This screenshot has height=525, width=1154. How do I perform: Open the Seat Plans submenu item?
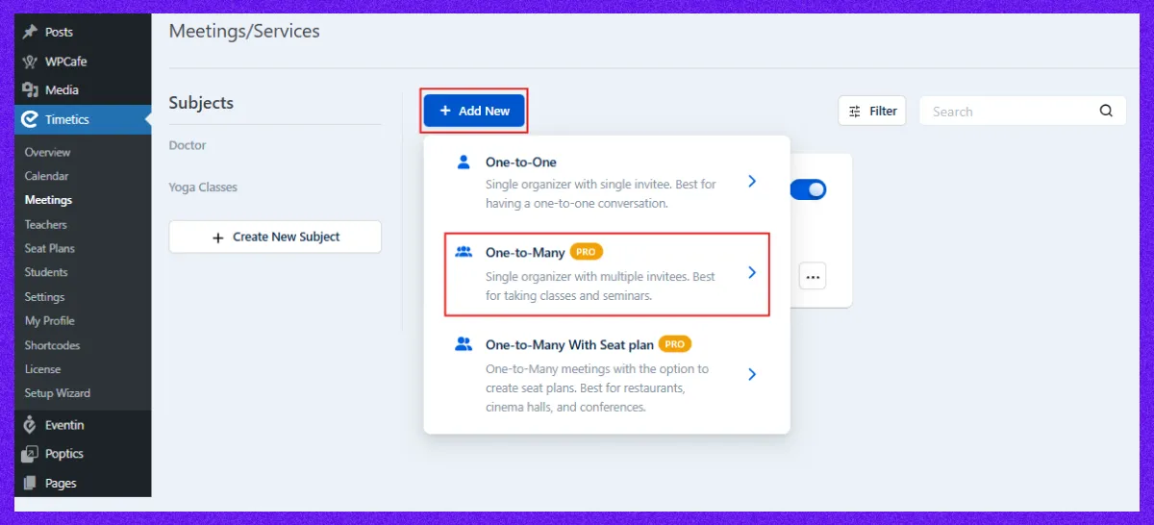click(x=49, y=248)
